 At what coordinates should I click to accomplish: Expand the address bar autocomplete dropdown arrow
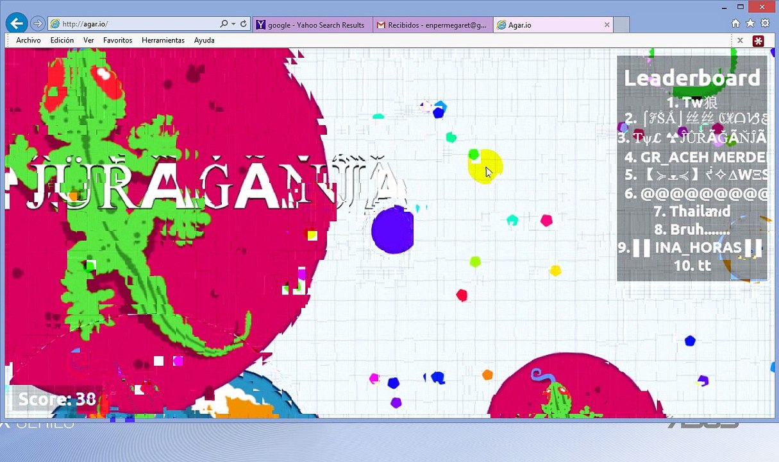pos(233,24)
